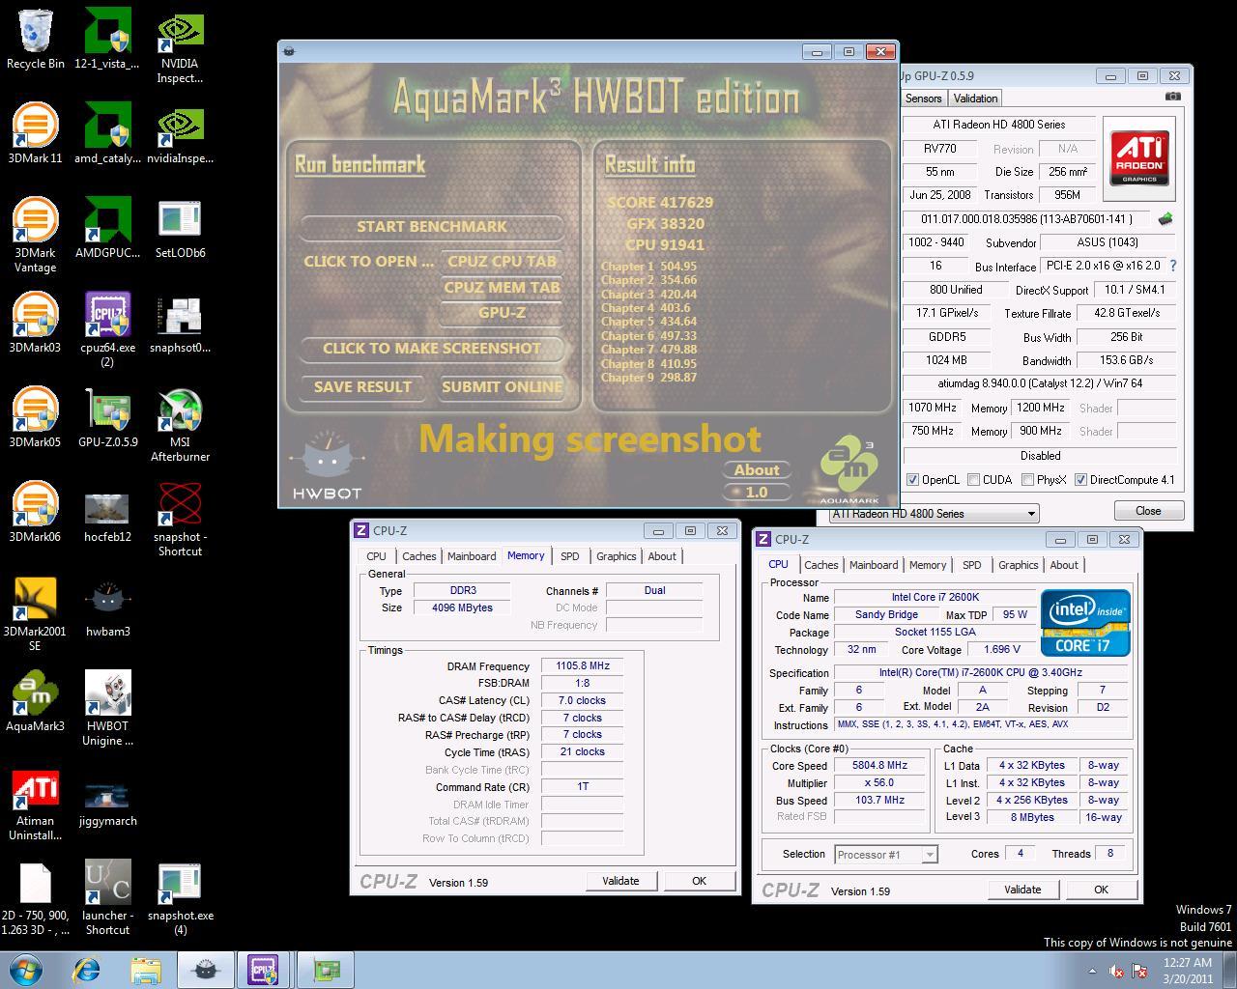Switch to the Validation tab in GPU-Z
This screenshot has width=1237, height=989.
975,99
